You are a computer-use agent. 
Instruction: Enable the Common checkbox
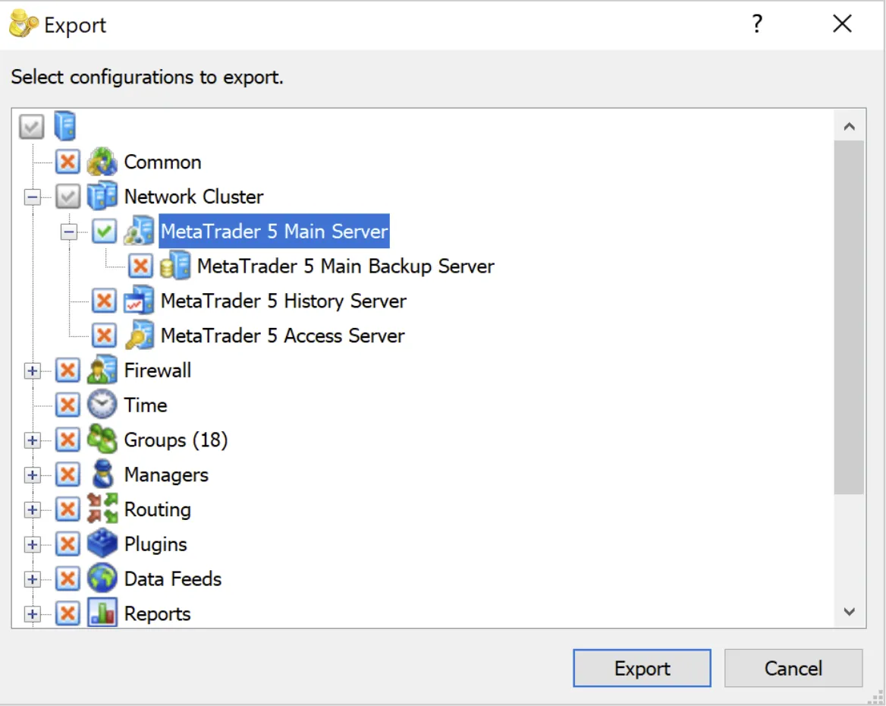tap(68, 162)
